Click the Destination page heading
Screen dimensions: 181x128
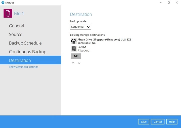click(81, 14)
